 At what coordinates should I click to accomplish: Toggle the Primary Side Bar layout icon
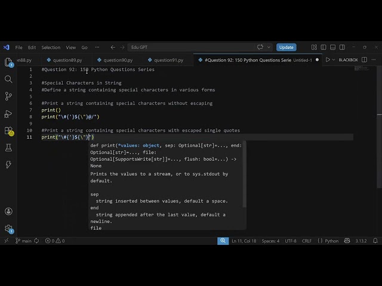pos(324,47)
